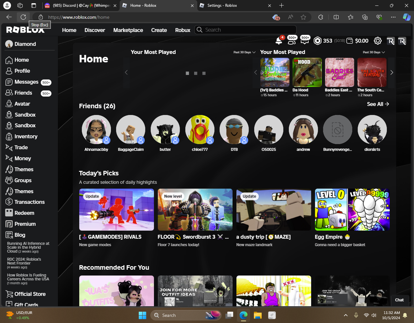Launch File Explorer from the taskbar

pos(257,315)
